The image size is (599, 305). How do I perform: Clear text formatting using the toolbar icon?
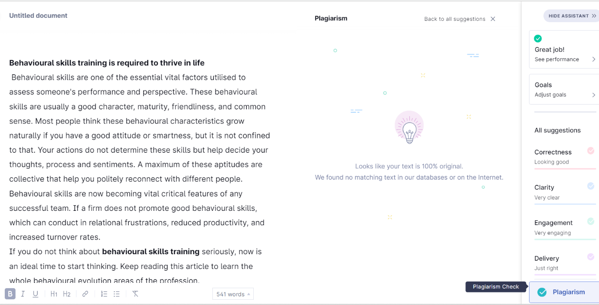[135, 294]
